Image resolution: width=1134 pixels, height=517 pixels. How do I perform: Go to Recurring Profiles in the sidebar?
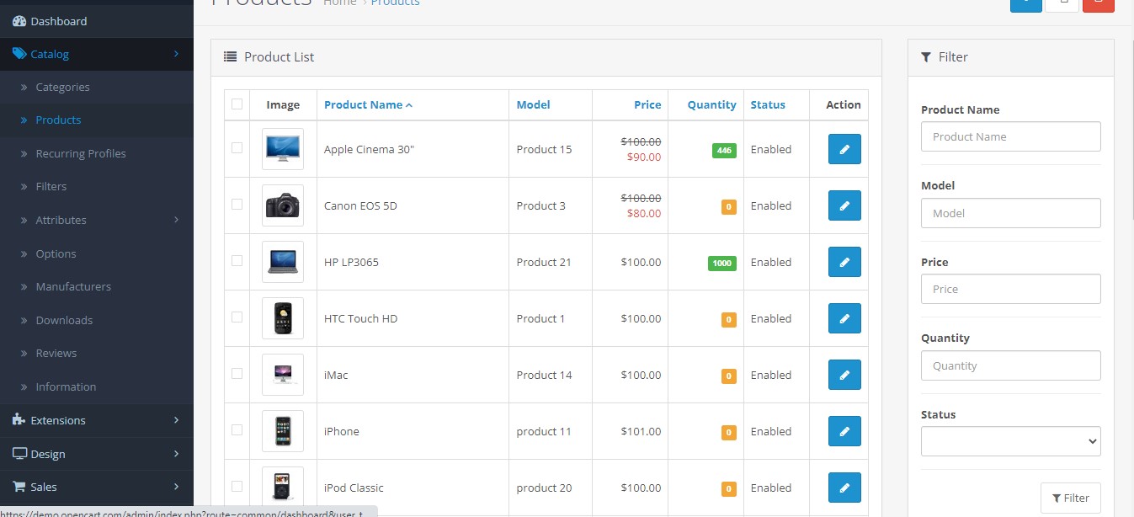(81, 153)
